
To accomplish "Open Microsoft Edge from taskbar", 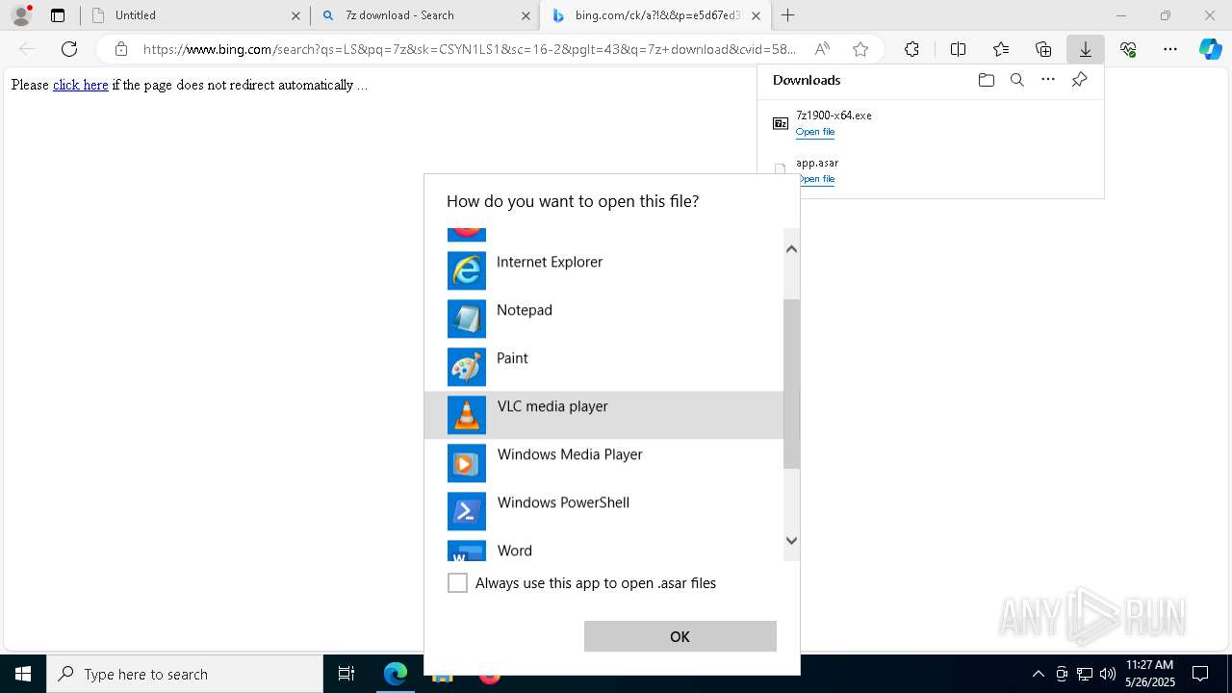I will pyautogui.click(x=396, y=674).
